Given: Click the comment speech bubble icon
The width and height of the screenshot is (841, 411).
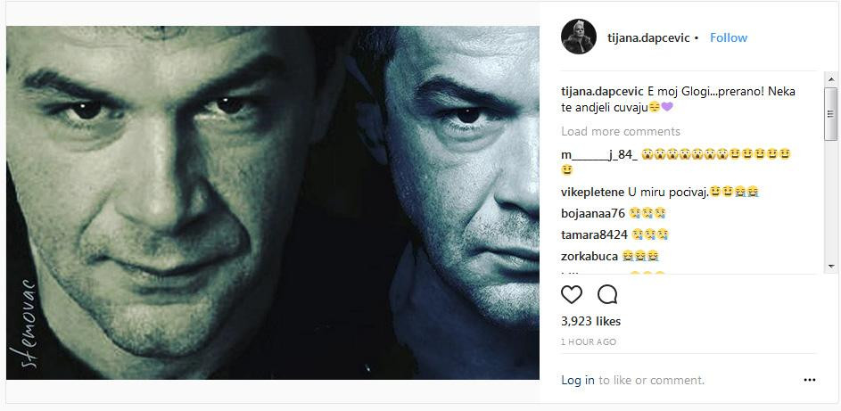Looking at the screenshot, I should coord(607,294).
